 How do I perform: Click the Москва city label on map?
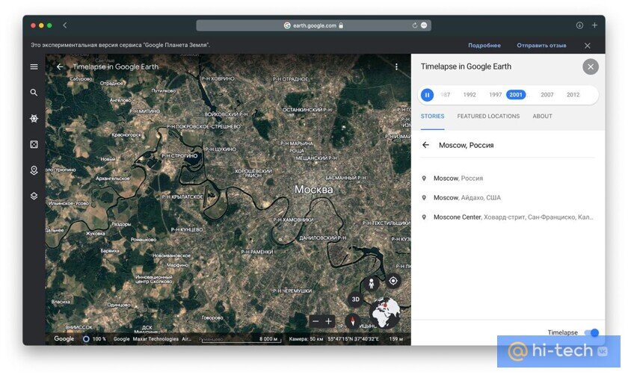tap(313, 189)
